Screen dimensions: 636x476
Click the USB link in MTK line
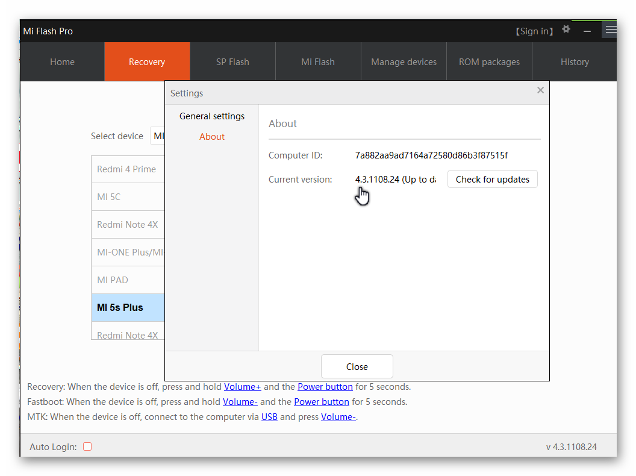[269, 417]
